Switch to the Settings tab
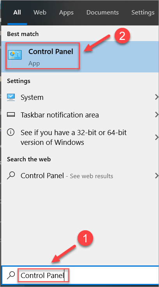 (x=143, y=13)
